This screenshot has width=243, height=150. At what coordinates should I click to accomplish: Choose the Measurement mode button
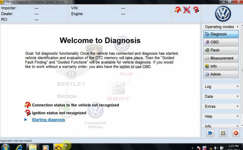[x=221, y=58]
